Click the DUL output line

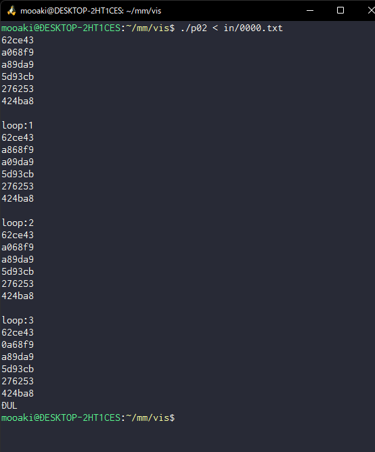coord(9,405)
